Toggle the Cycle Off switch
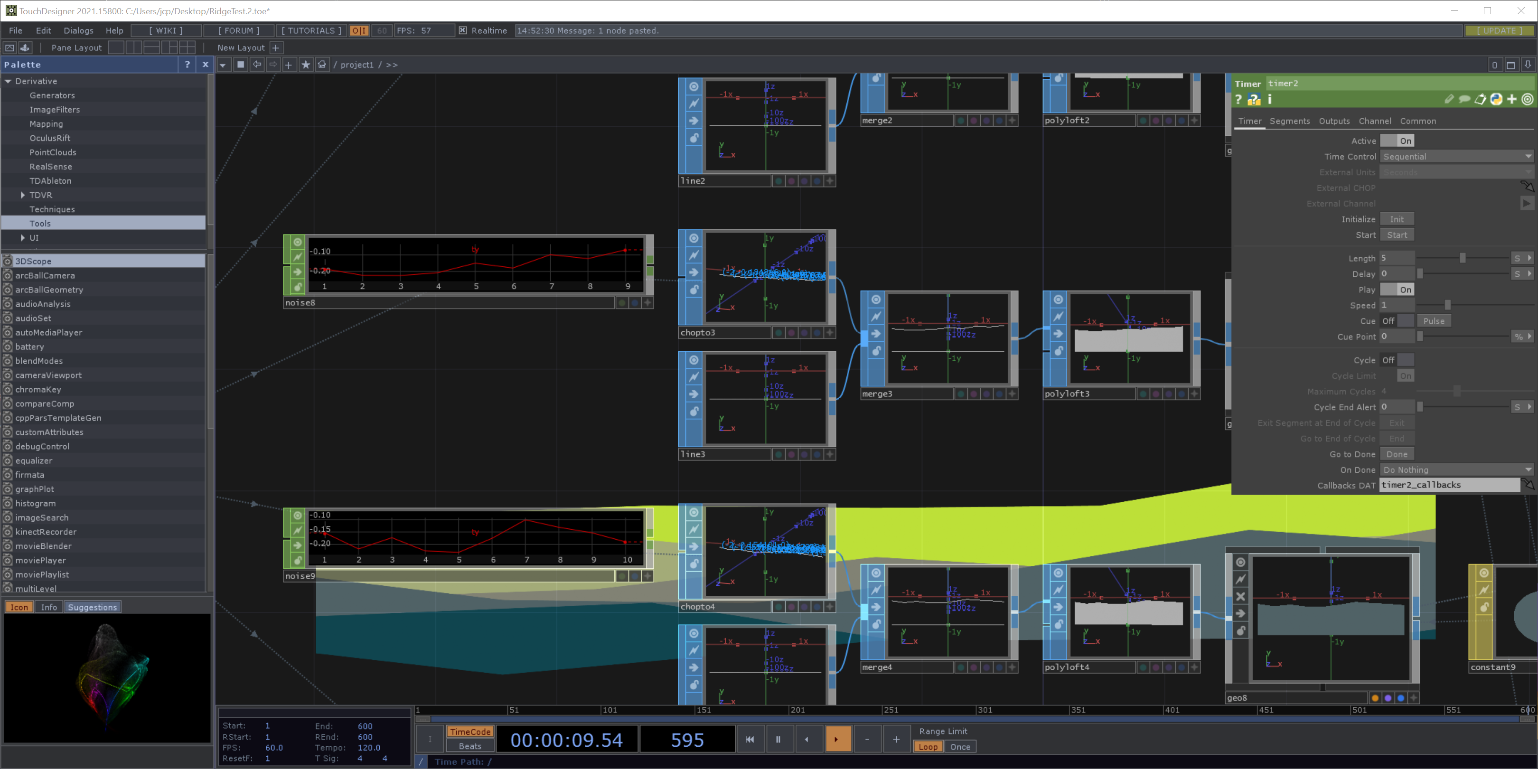Image resolution: width=1538 pixels, height=769 pixels. [x=1397, y=360]
